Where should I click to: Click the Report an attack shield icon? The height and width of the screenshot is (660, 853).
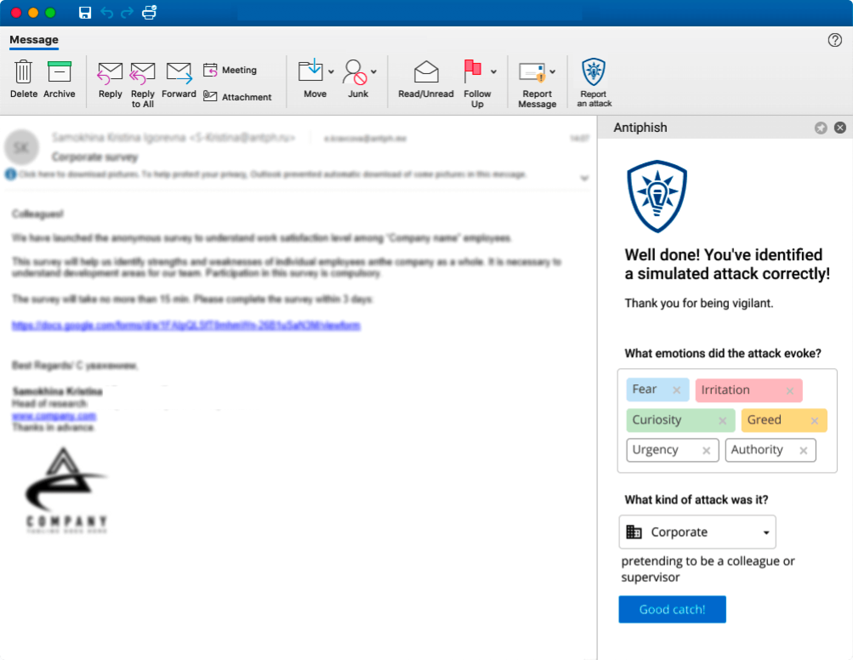[x=594, y=72]
